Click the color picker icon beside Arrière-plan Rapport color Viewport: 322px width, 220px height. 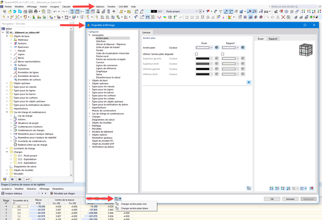[243, 47]
